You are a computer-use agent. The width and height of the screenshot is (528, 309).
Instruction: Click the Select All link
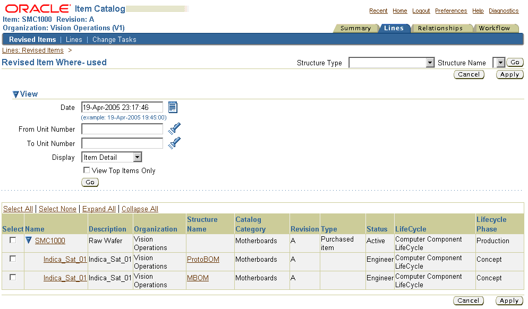pyautogui.click(x=18, y=209)
